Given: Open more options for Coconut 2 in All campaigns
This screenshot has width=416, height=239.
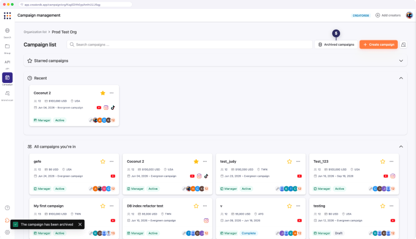Looking at the screenshot, I should (x=205, y=161).
